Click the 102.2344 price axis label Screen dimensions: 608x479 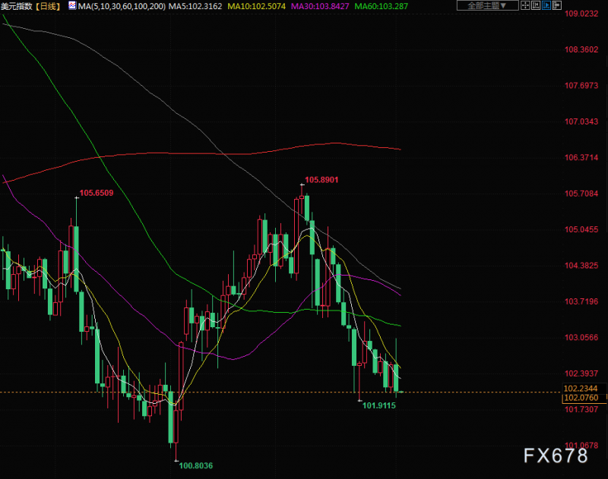tap(581, 389)
